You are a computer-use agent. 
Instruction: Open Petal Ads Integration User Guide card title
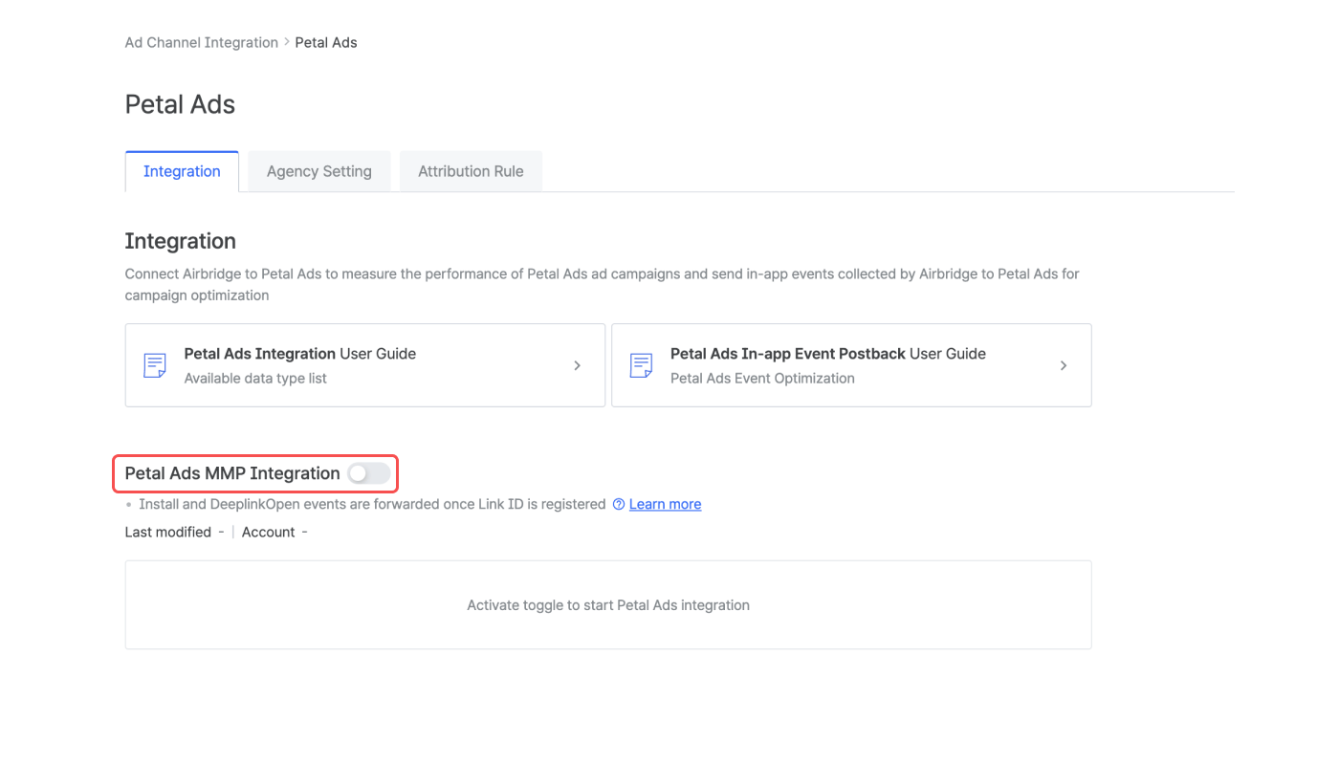click(x=300, y=354)
